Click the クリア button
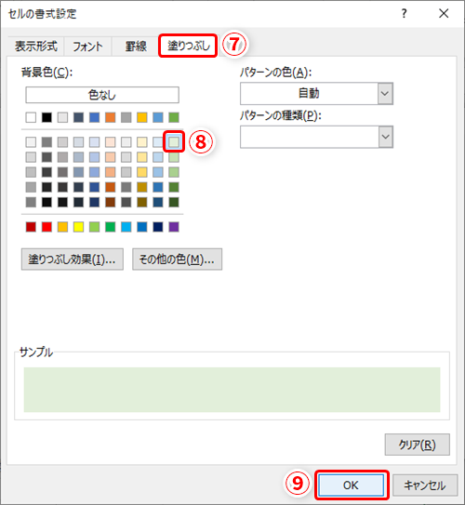465x505 pixels. click(x=417, y=445)
